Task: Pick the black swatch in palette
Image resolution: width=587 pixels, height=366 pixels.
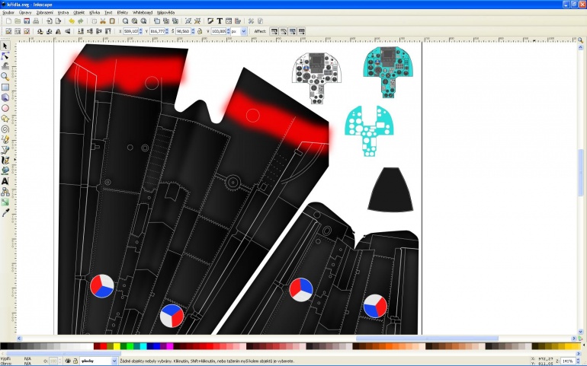Action: 3,346
